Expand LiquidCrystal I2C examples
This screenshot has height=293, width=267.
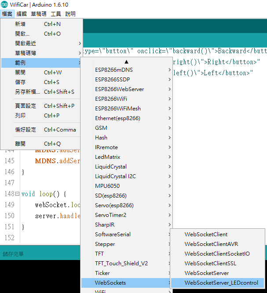pos(127,176)
